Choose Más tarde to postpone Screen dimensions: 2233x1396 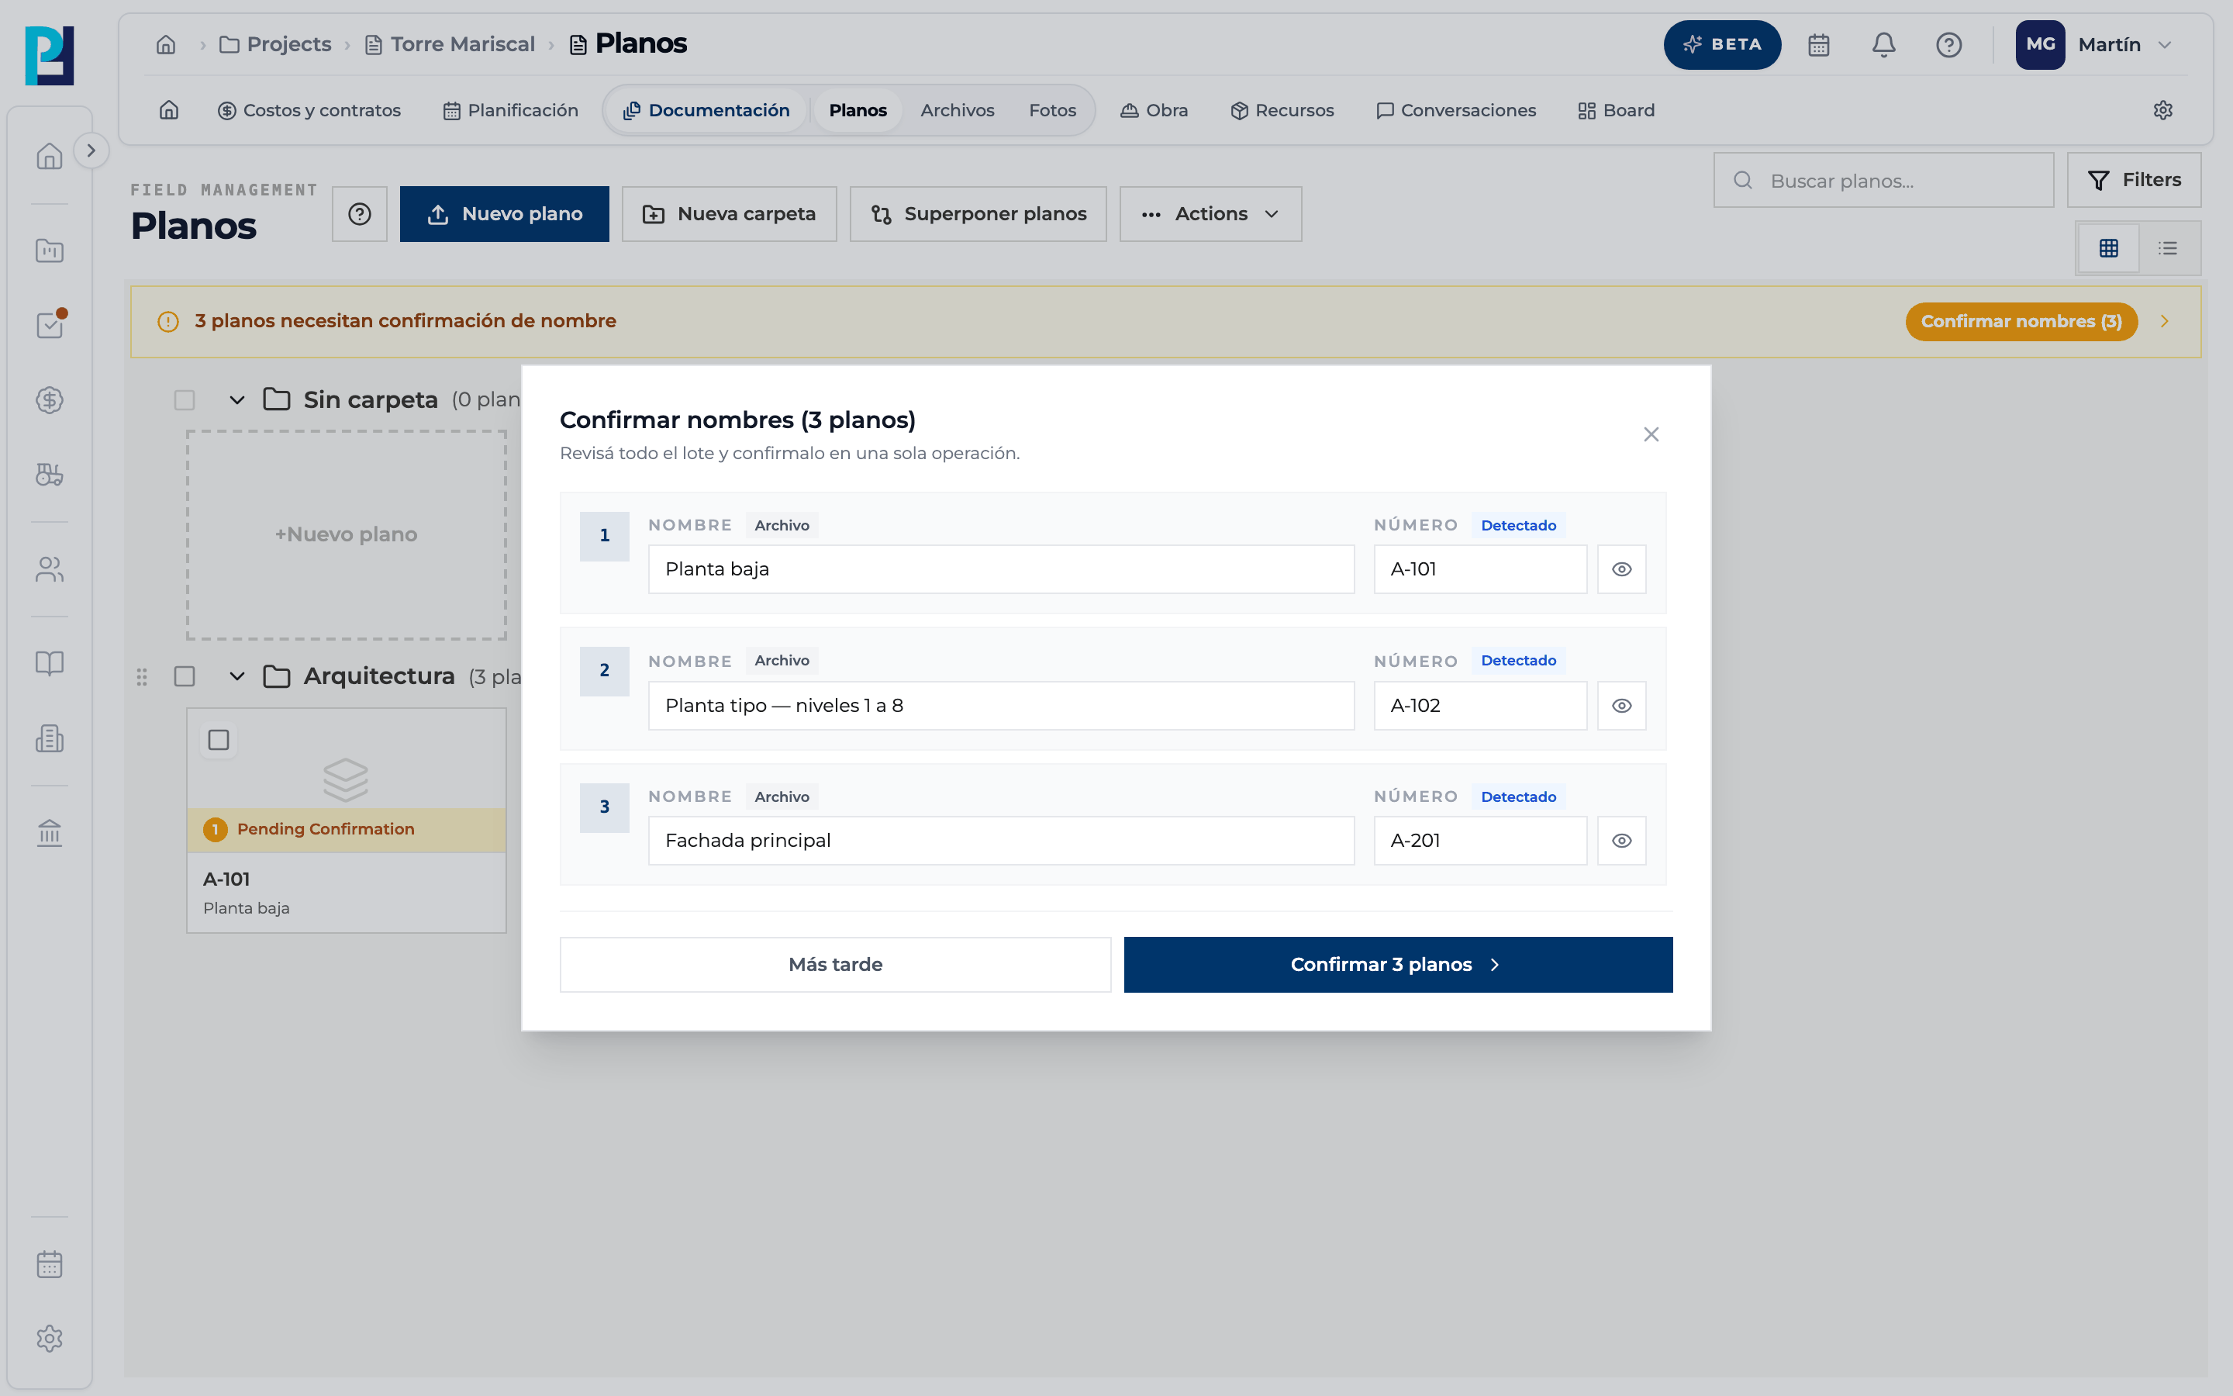(x=835, y=965)
